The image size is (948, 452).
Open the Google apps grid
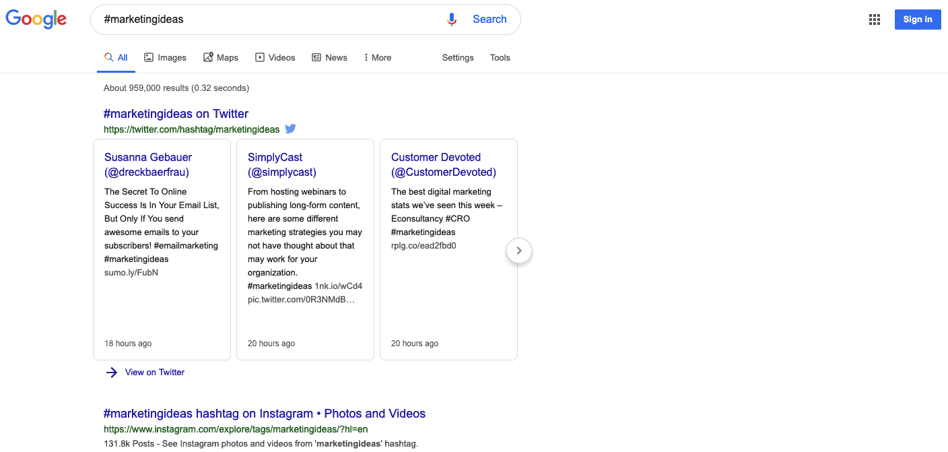pyautogui.click(x=874, y=19)
